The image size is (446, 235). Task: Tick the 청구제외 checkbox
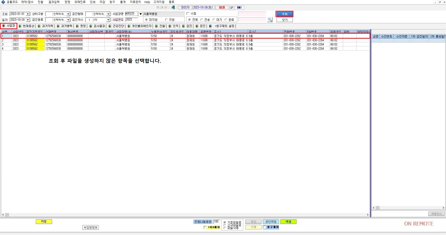pyautogui.click(x=264, y=227)
